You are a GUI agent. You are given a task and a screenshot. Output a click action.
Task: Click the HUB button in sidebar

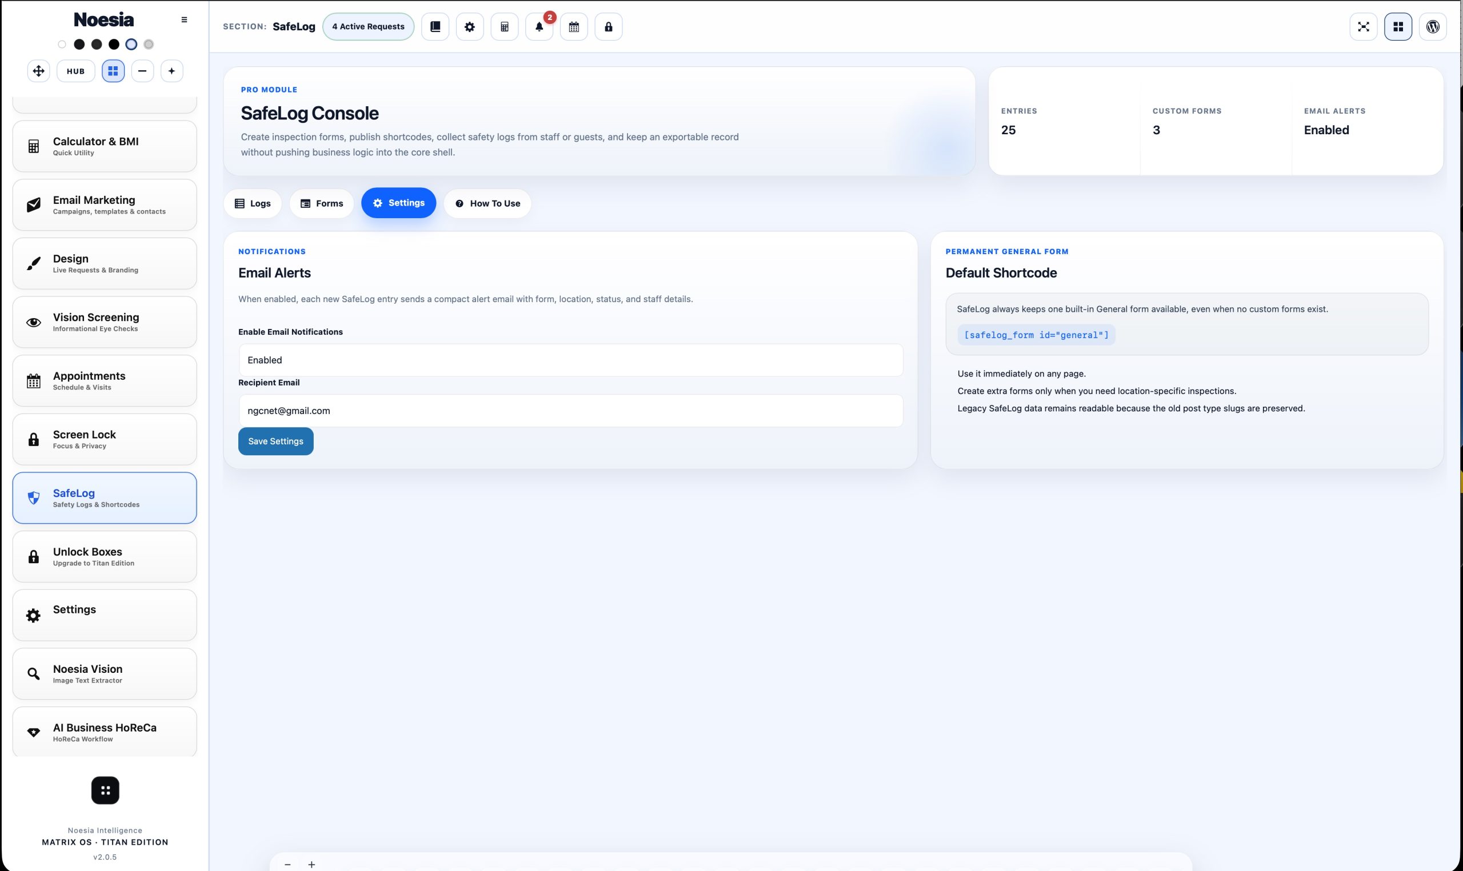76,71
